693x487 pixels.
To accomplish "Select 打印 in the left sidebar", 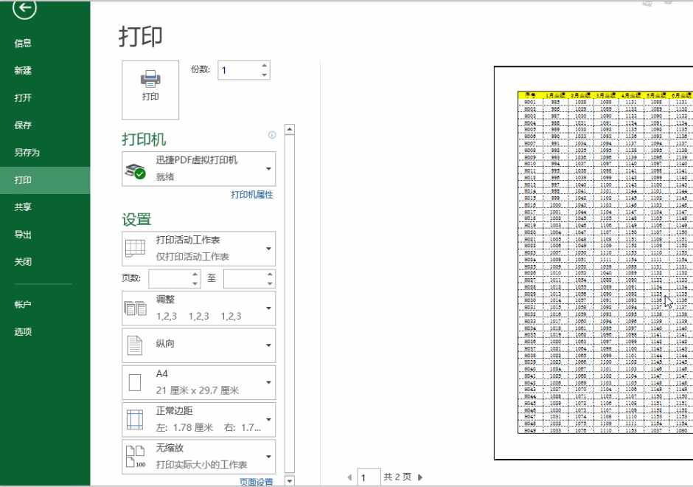I will (22, 179).
